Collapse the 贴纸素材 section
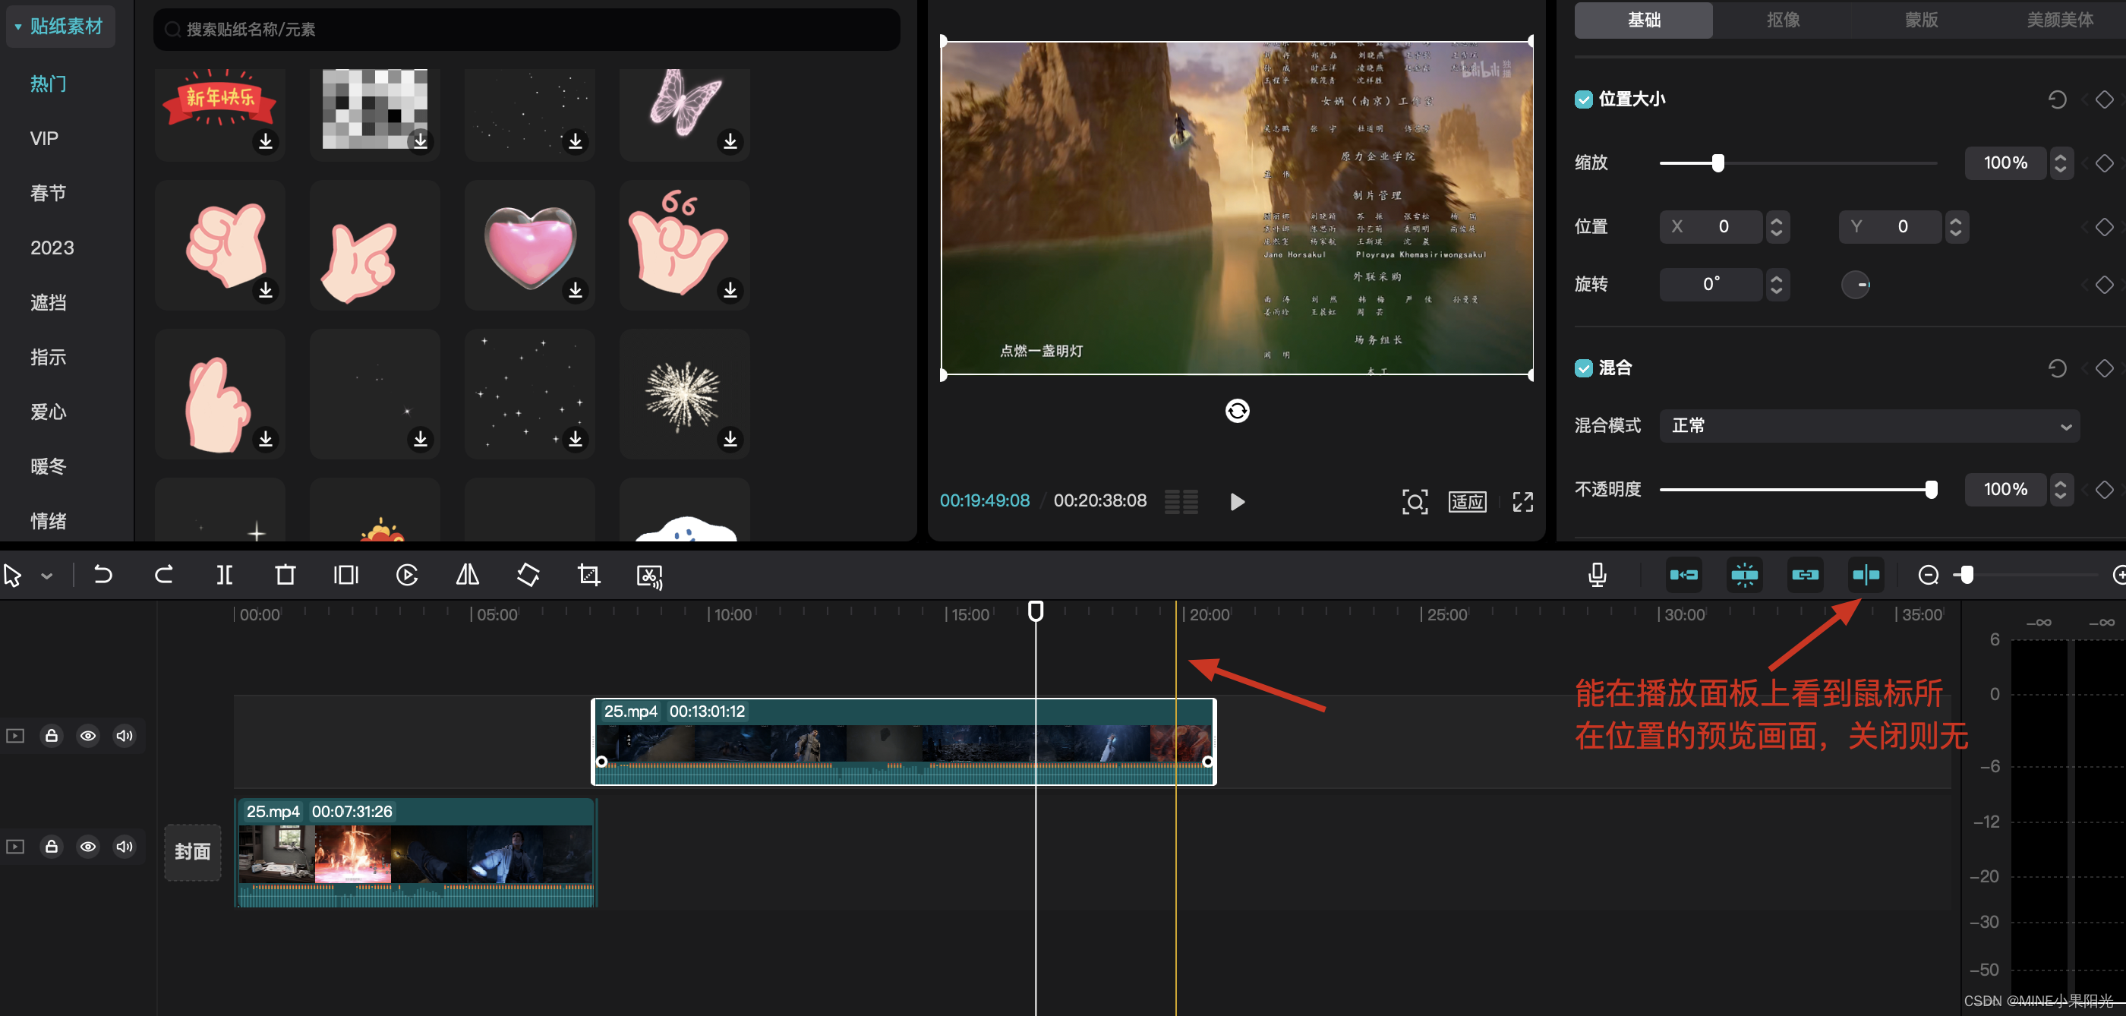This screenshot has height=1016, width=2126. [x=18, y=27]
